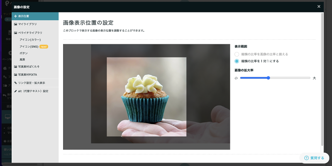Select 縦横の比率を１対１にする radio option
The image size is (332, 166).
coord(237,61)
